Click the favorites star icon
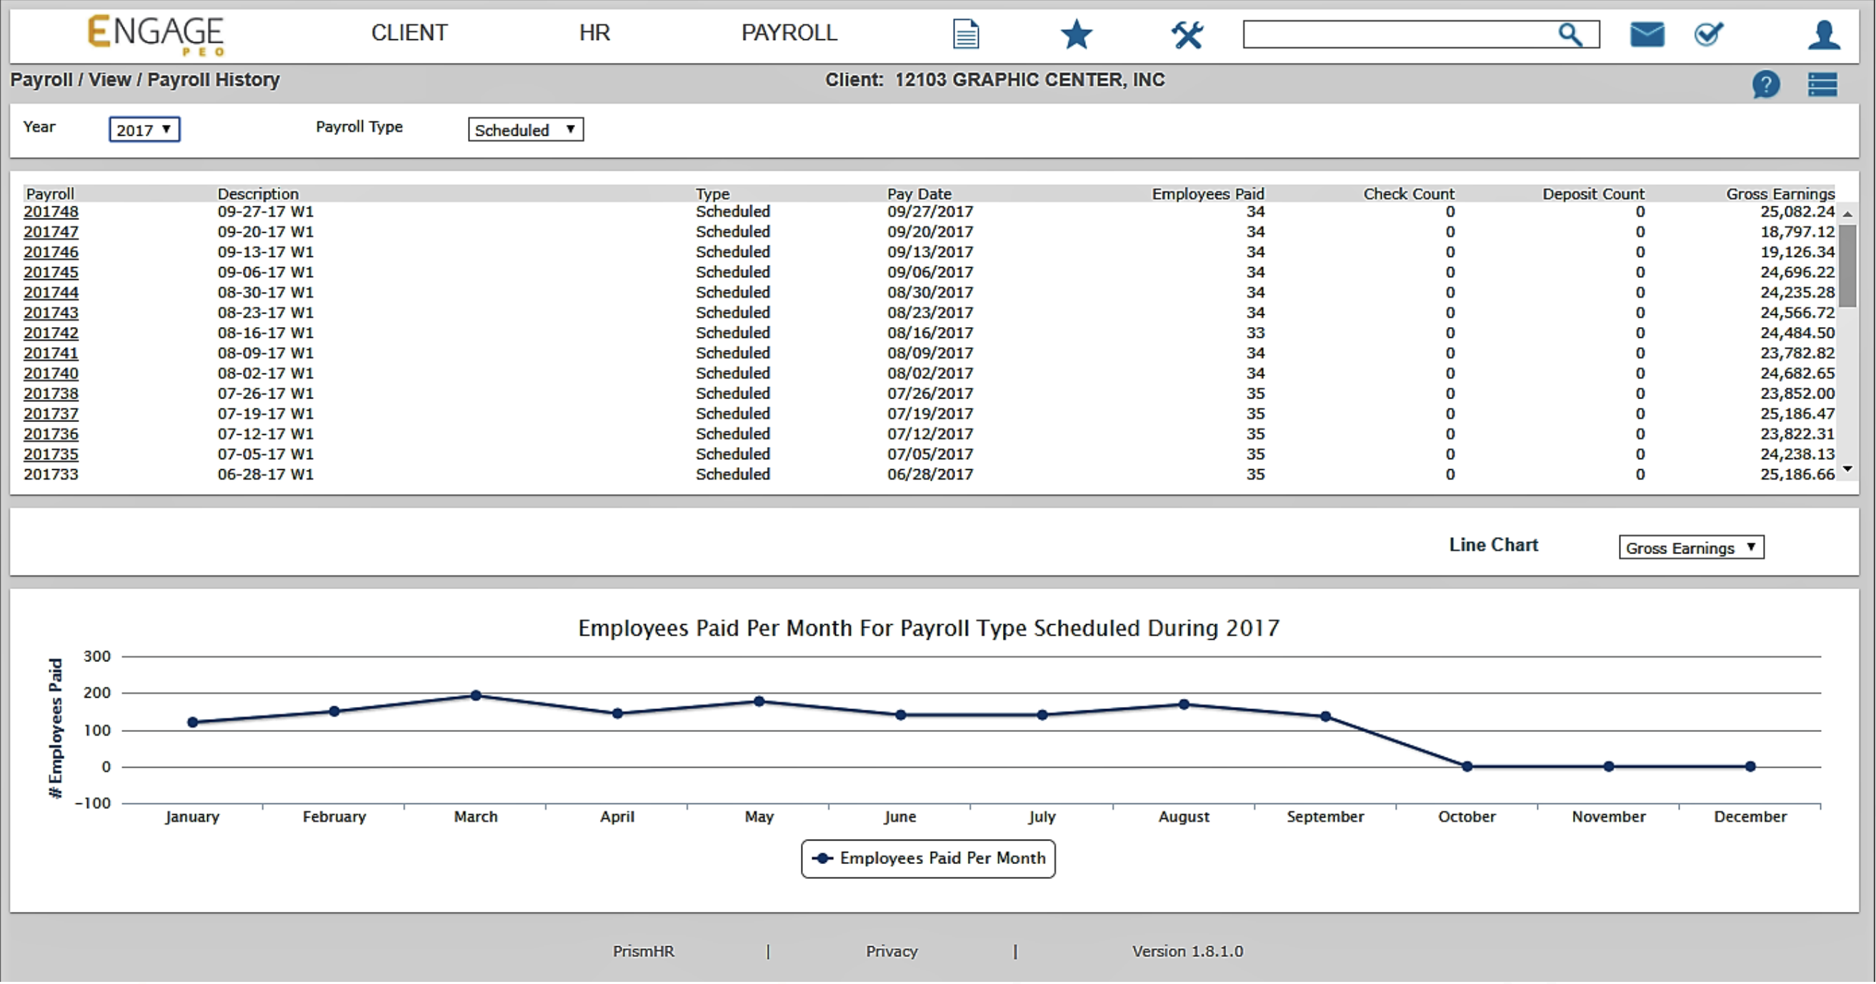1876x984 pixels. 1077,34
